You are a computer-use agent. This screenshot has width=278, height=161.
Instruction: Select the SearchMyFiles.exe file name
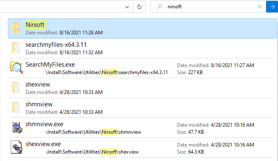coord(50,65)
